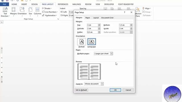Adjust the Outside margin spinner
This screenshot has width=182, height=102.
(99, 28)
